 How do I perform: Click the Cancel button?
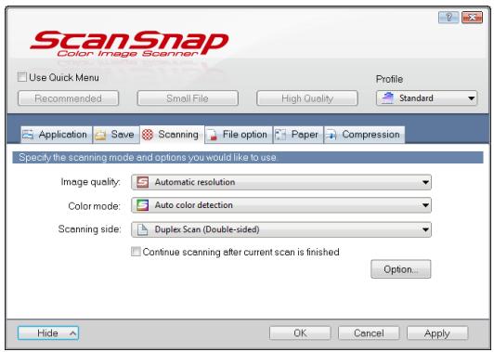coord(369,333)
